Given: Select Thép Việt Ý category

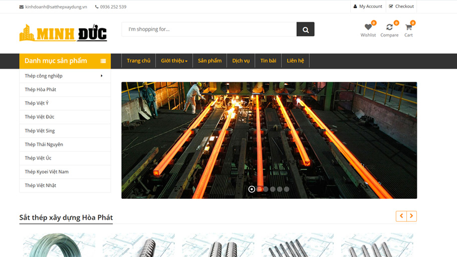Looking at the screenshot, I should point(65,103).
